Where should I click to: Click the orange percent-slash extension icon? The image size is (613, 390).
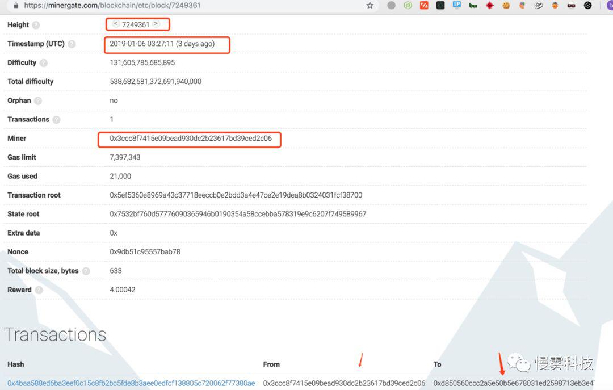pyautogui.click(x=424, y=6)
